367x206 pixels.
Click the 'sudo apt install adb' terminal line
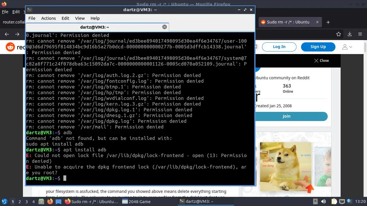(55, 144)
